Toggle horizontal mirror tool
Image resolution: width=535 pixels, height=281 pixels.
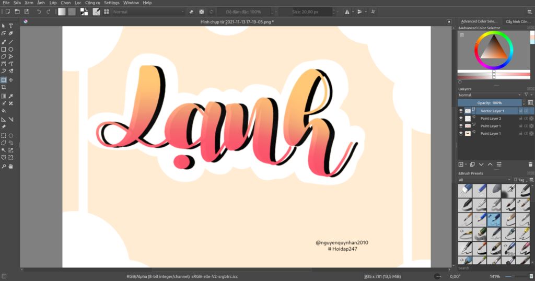pos(347,11)
